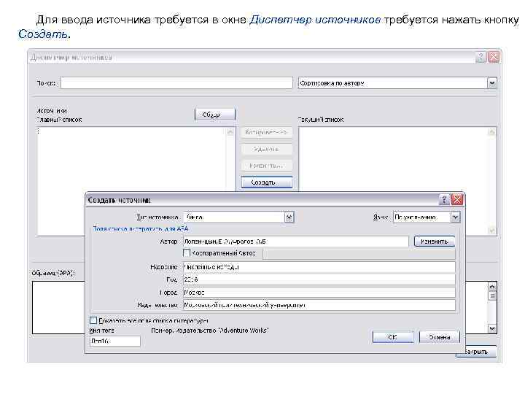Open the Тип источника dropdown
The height and width of the screenshot is (394, 525).
(x=289, y=217)
